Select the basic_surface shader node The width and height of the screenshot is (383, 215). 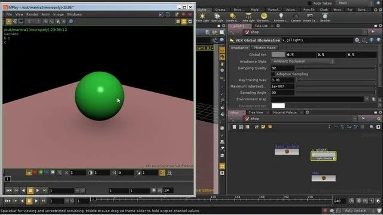[x=287, y=152]
